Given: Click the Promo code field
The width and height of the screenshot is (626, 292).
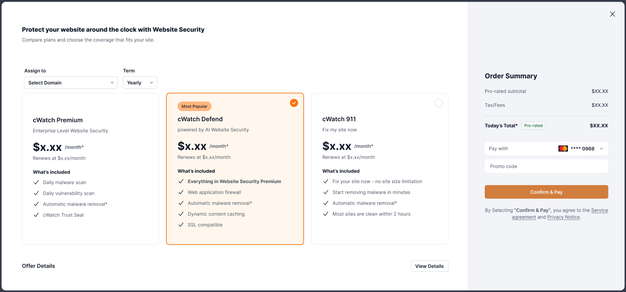Looking at the screenshot, I should pyautogui.click(x=546, y=167).
